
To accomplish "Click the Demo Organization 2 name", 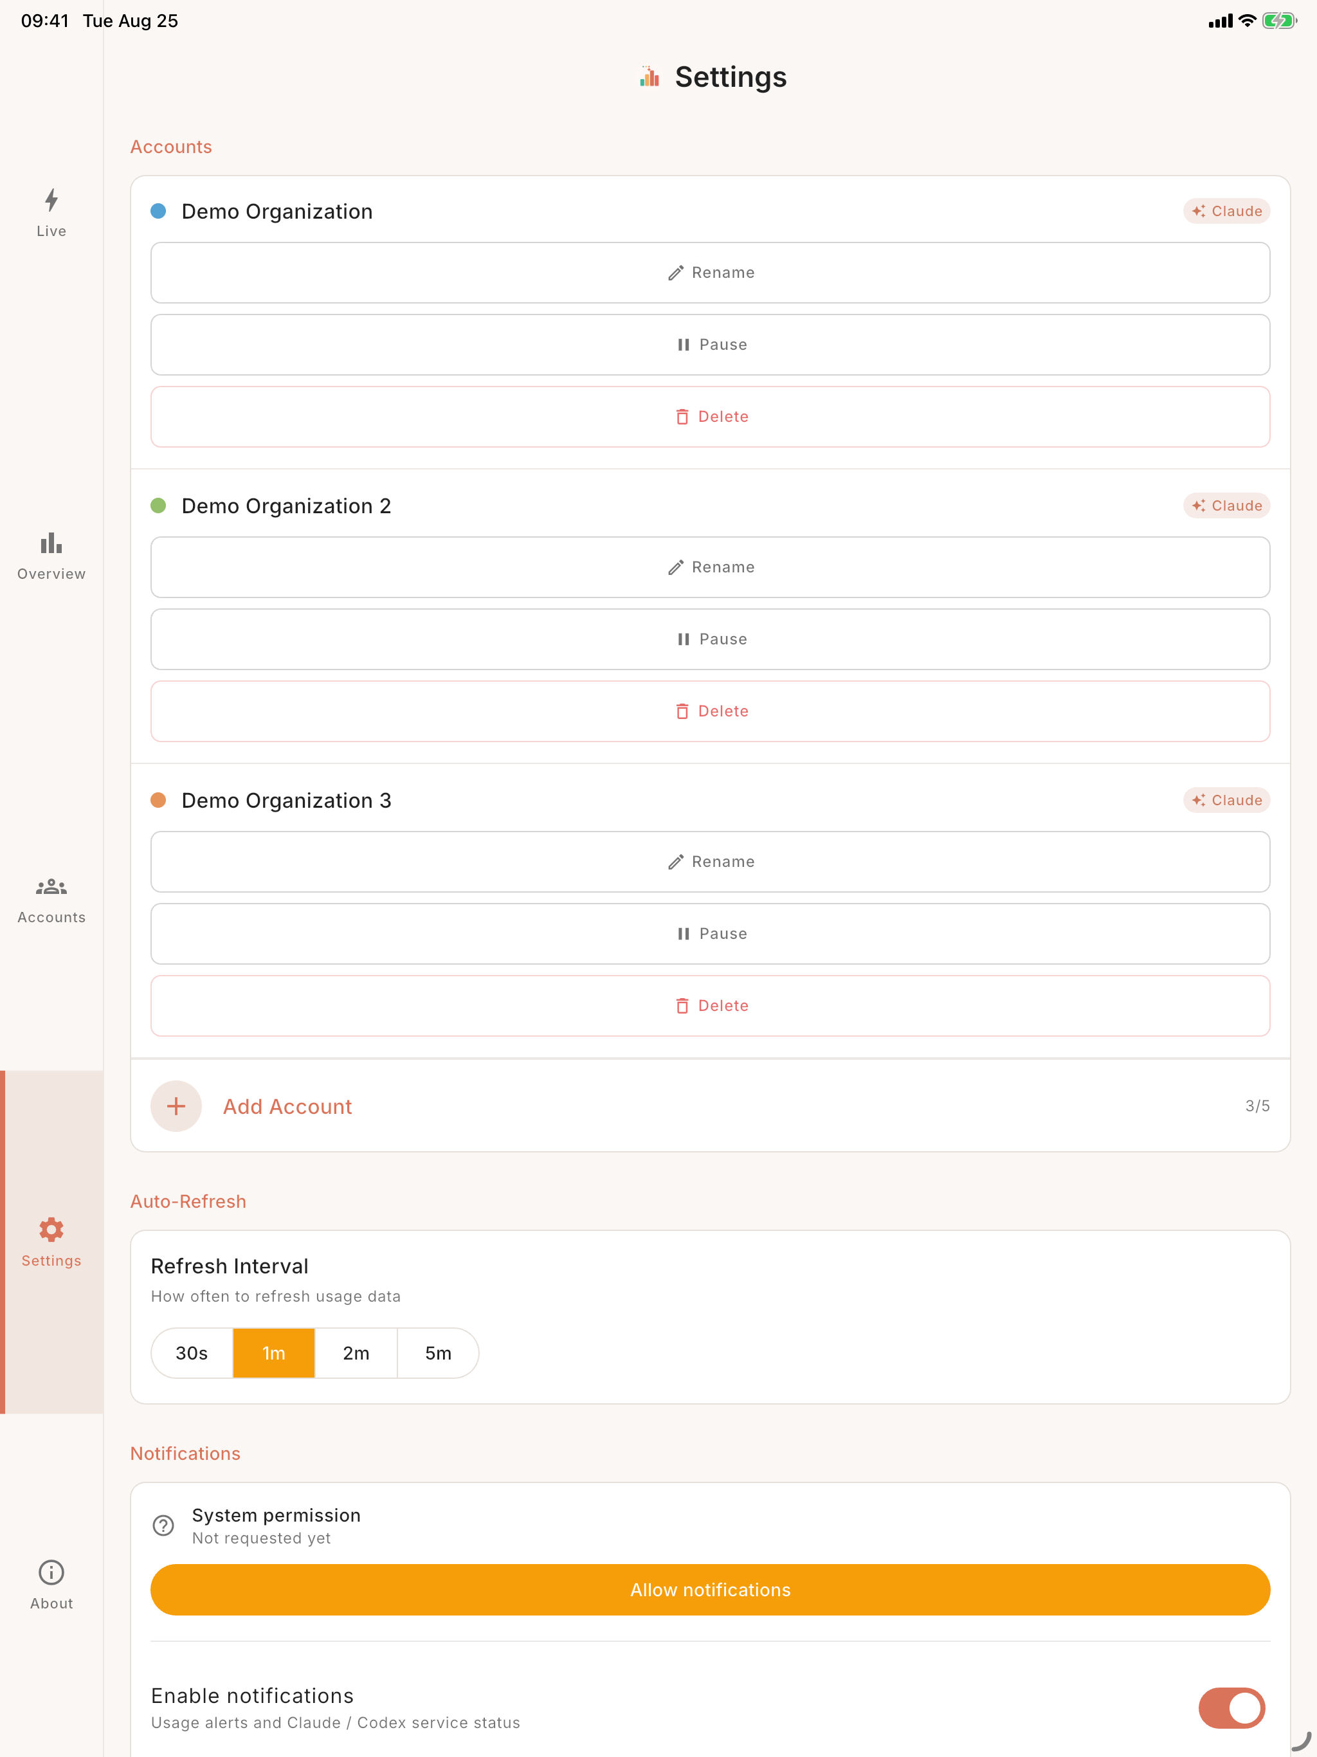I will [287, 506].
